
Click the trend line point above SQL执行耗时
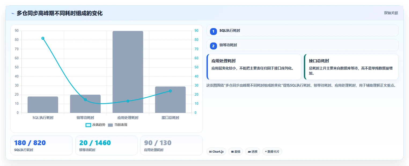tap(43, 38)
